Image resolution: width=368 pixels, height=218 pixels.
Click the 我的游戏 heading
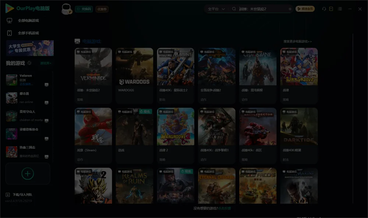pos(15,63)
